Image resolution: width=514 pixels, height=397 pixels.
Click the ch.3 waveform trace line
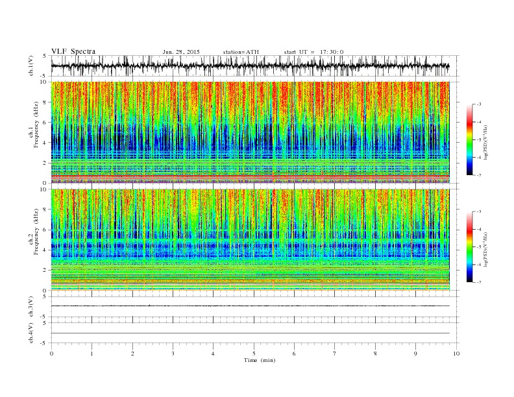pos(251,306)
